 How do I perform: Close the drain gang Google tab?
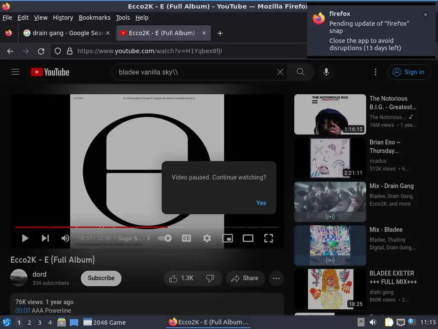point(108,33)
